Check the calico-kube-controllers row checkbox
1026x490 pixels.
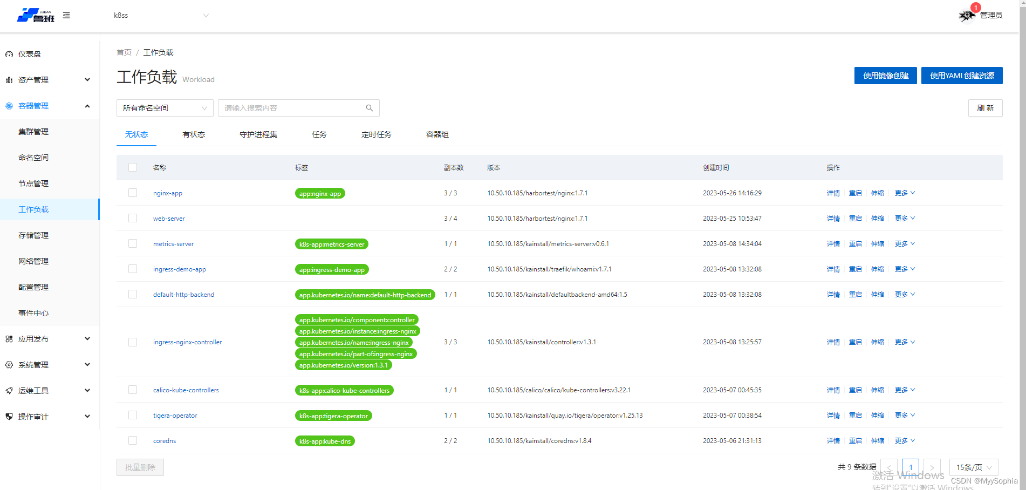pyautogui.click(x=133, y=390)
